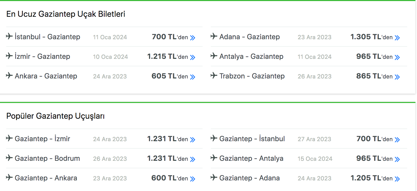Click the double-arrow icon in Antalya - Gaziantep row
The image size is (417, 191).
tap(397, 57)
